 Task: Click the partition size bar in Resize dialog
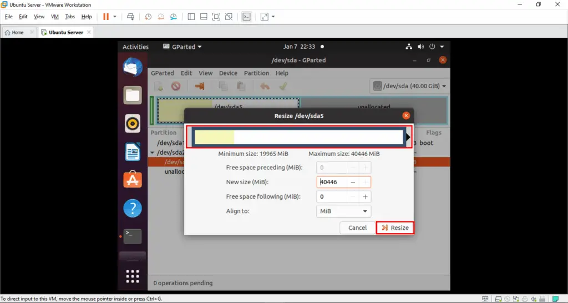(299, 137)
